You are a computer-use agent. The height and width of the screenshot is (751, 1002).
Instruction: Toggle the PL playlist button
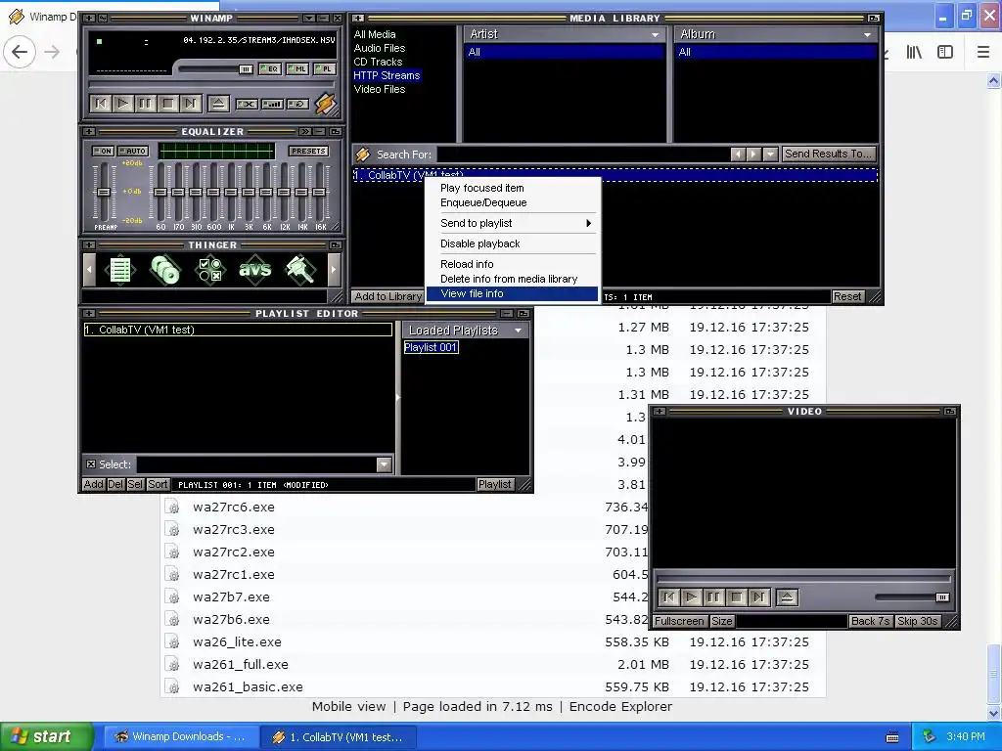324,69
